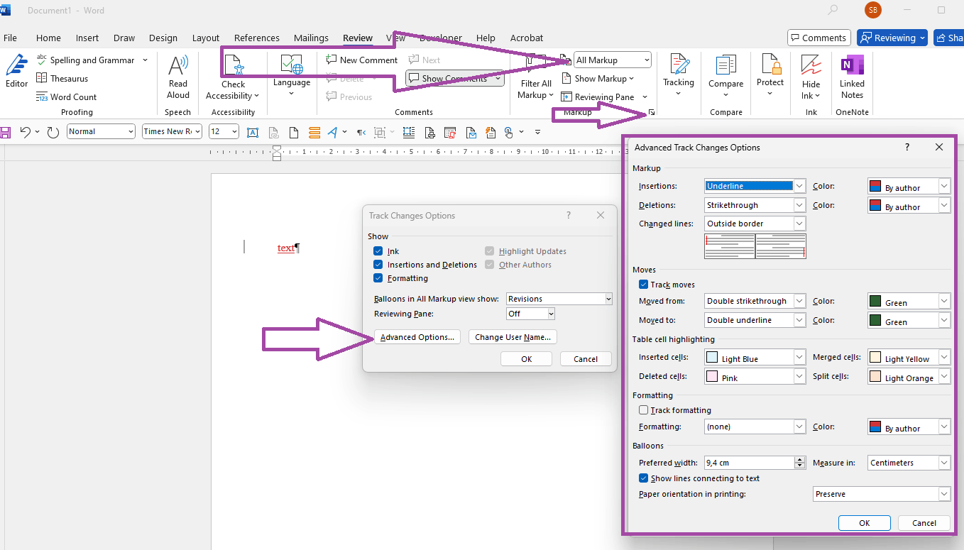
Task: Toggle Show lines connecting to text
Action: point(643,478)
